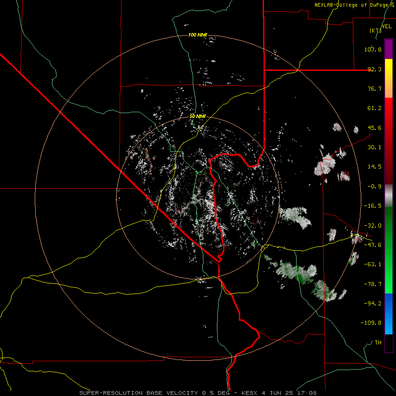Click the TH threshold label in legend
Image resolution: width=396 pixels, height=396 pixels.
click(378, 342)
